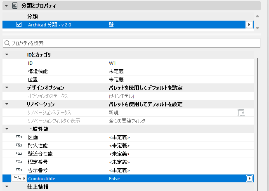Open the classification arrow button for 壁
The width and height of the screenshot is (269, 191).
[x=249, y=24]
